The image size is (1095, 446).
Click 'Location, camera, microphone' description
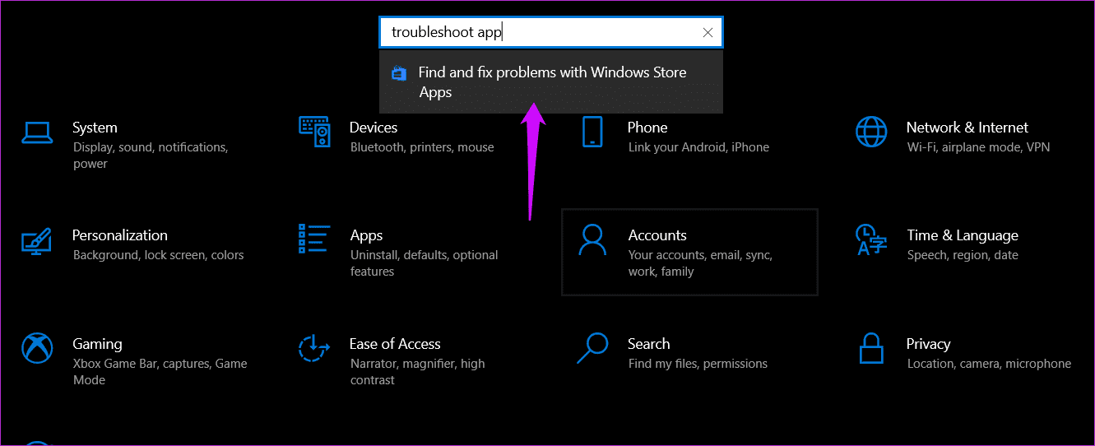[989, 364]
